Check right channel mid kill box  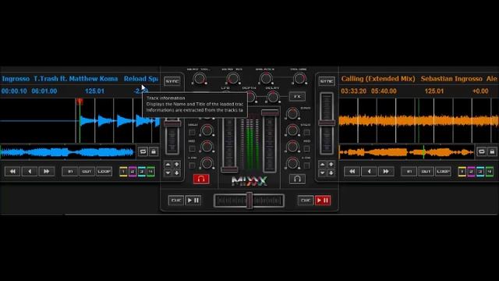(306, 148)
